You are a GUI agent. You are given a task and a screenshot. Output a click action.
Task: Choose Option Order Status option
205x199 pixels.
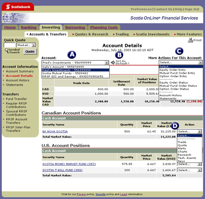click(x=174, y=89)
